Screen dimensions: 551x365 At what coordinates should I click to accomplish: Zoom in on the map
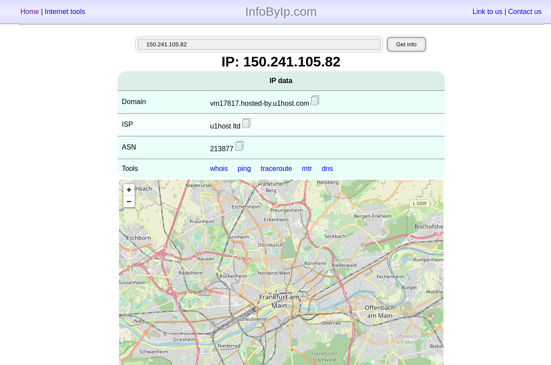point(129,190)
